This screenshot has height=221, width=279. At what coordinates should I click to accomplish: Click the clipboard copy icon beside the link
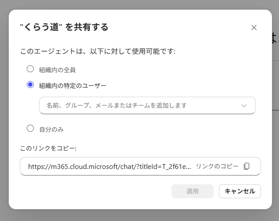(x=247, y=166)
